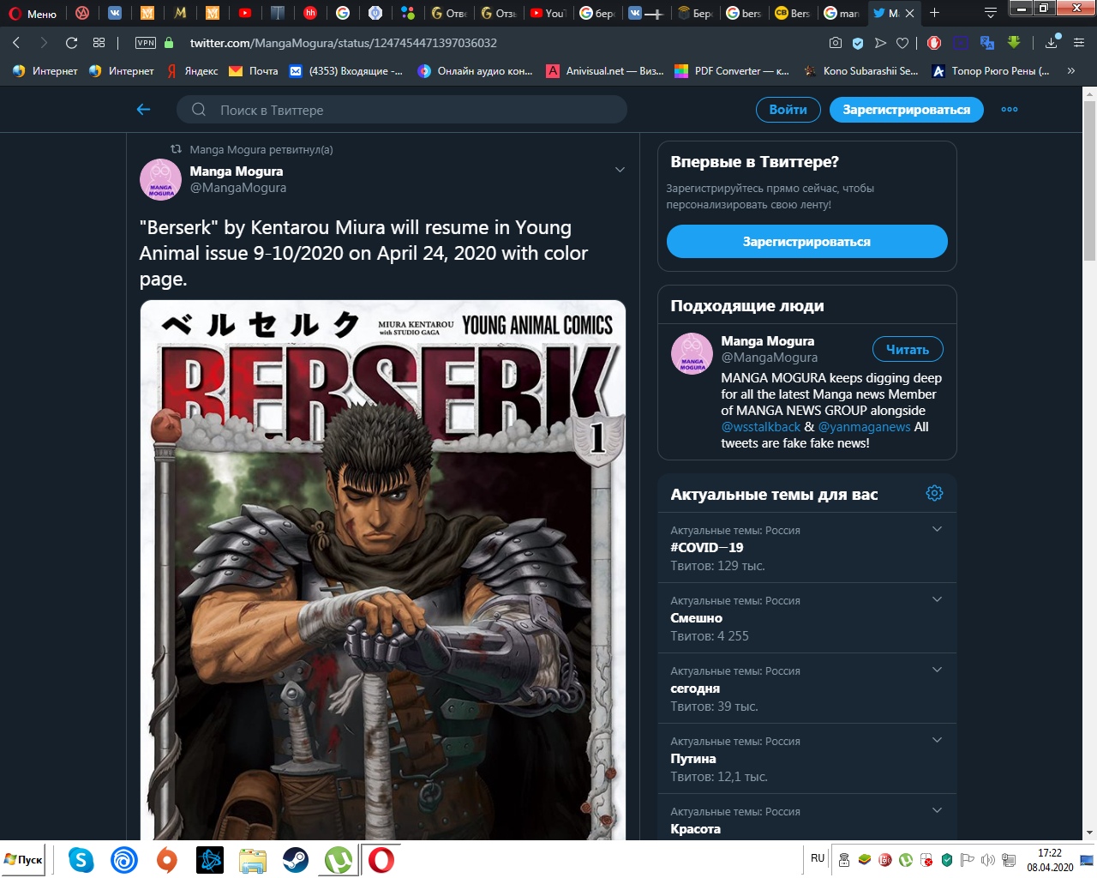Expand options for the Путина trend
The height and width of the screenshot is (878, 1097).
click(x=937, y=740)
